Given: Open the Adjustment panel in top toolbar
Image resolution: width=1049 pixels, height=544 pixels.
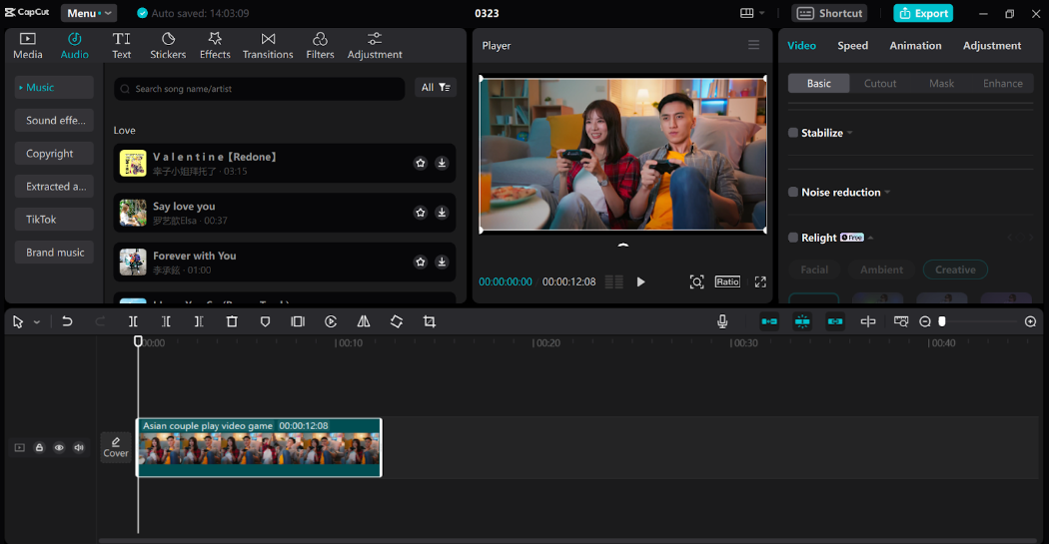Looking at the screenshot, I should [375, 46].
